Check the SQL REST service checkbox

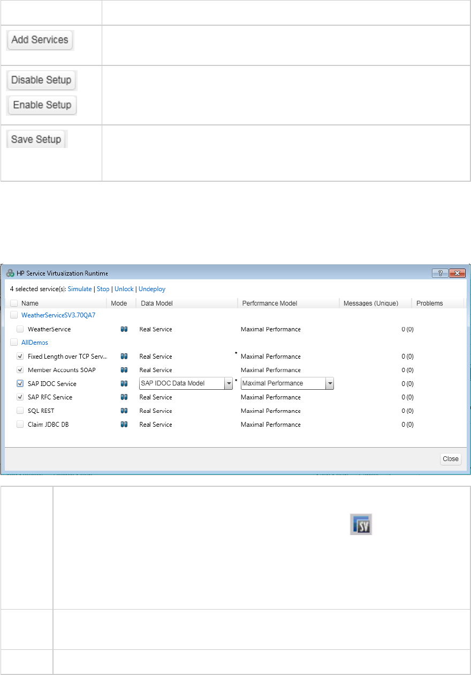click(x=20, y=411)
